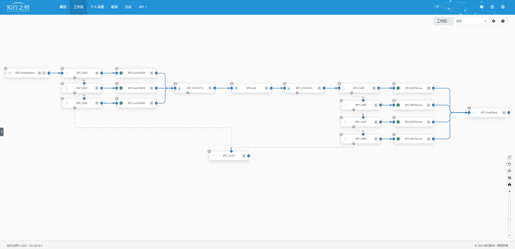Click the user account icon in header
This screenshot has height=249, width=515.
[x=503, y=7]
